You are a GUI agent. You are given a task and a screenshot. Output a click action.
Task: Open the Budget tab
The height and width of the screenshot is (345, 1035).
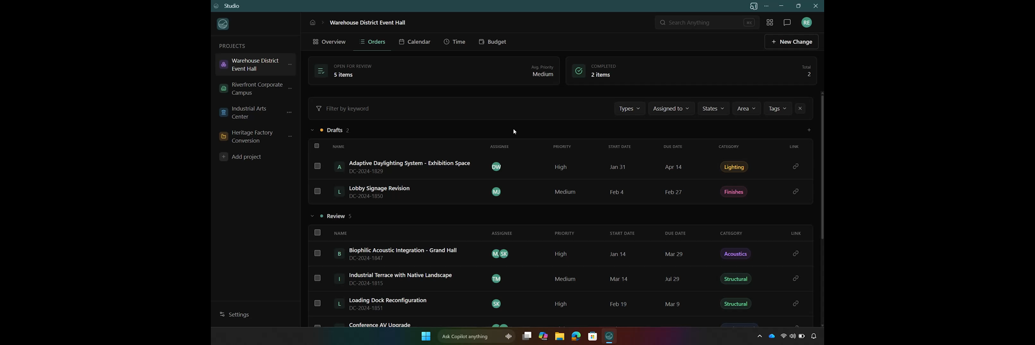point(493,42)
